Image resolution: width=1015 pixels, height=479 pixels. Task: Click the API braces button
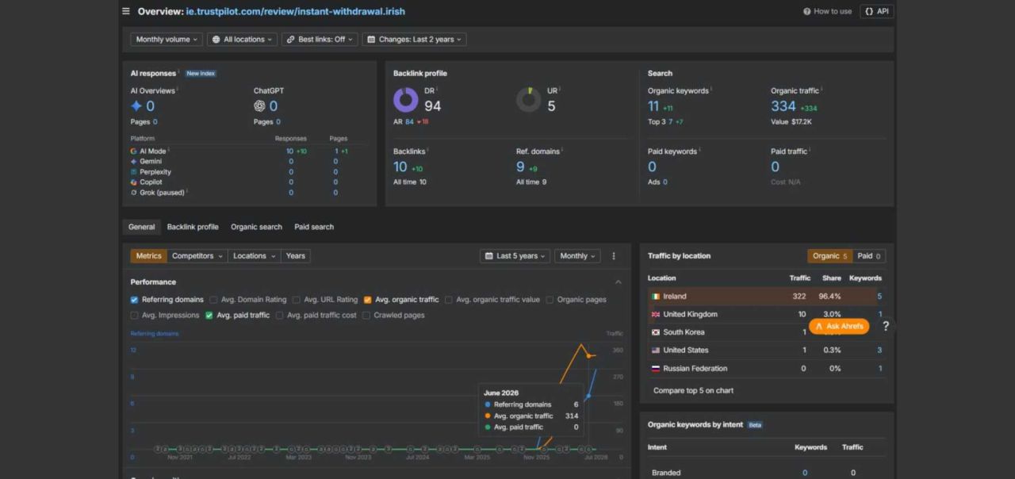[876, 11]
